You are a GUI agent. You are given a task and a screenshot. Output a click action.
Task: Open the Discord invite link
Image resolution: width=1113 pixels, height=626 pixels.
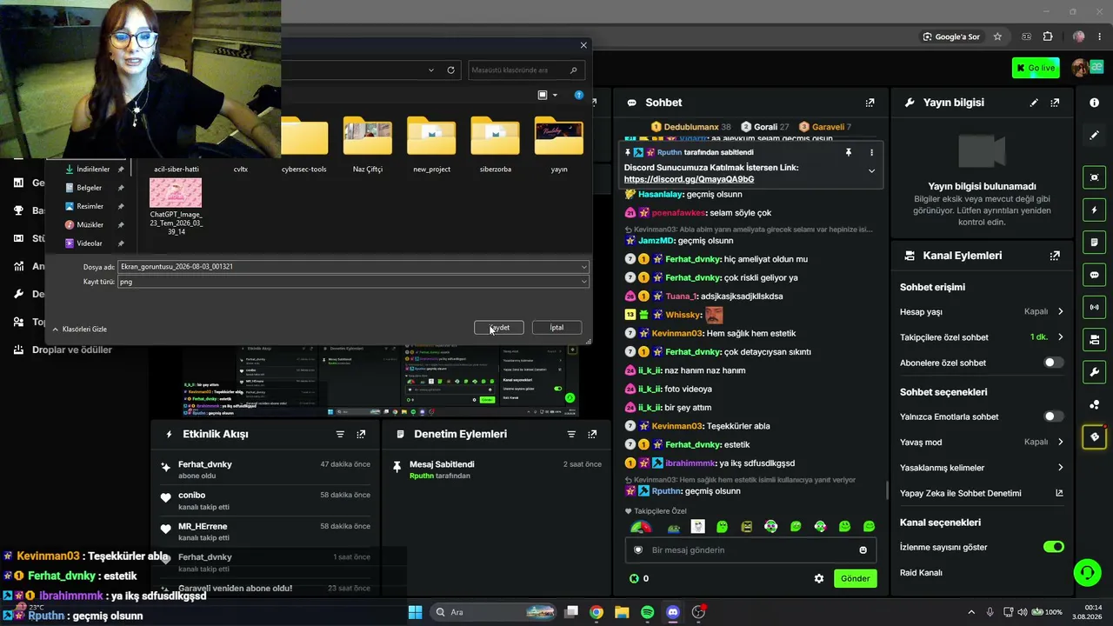pos(689,179)
